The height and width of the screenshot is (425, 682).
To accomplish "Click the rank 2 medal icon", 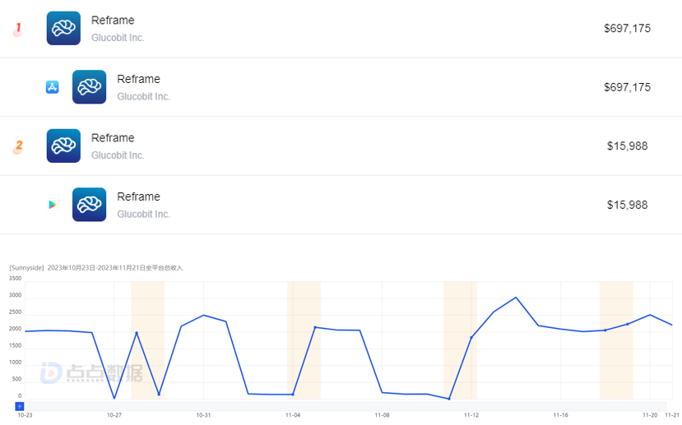I will click(x=18, y=147).
